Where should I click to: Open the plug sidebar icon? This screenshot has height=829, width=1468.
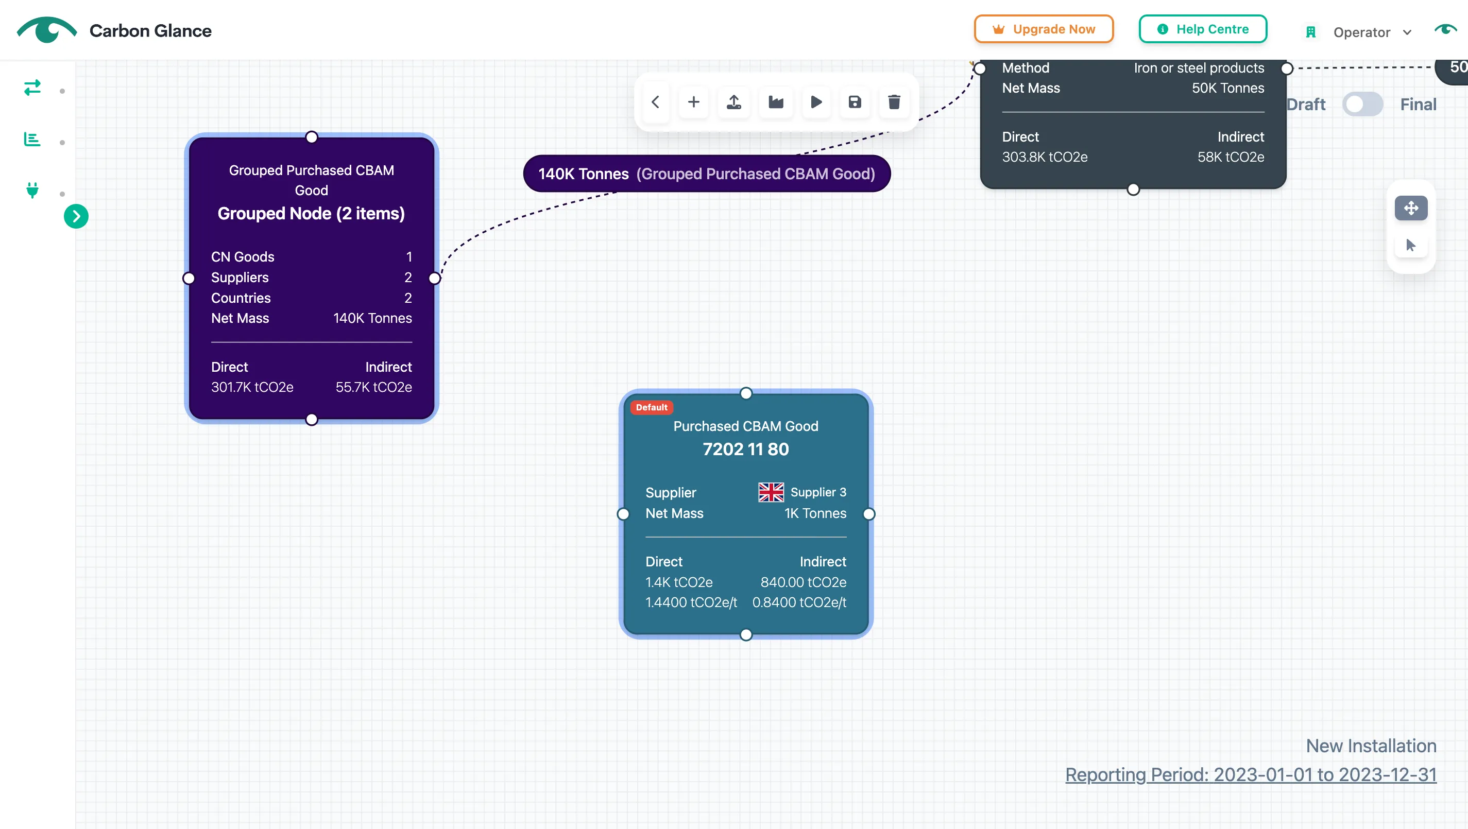point(32,189)
